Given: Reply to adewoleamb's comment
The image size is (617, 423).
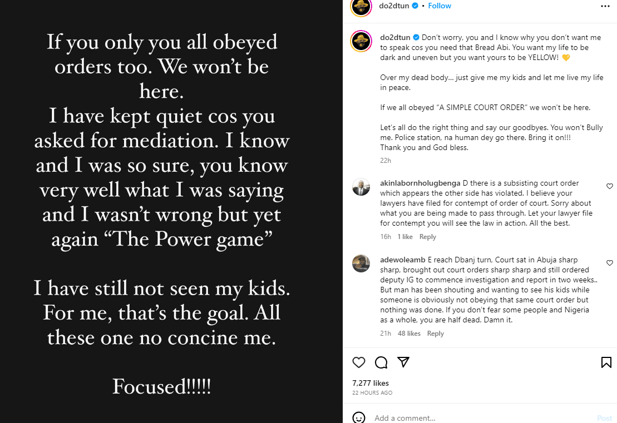Looking at the screenshot, I should [435, 334].
